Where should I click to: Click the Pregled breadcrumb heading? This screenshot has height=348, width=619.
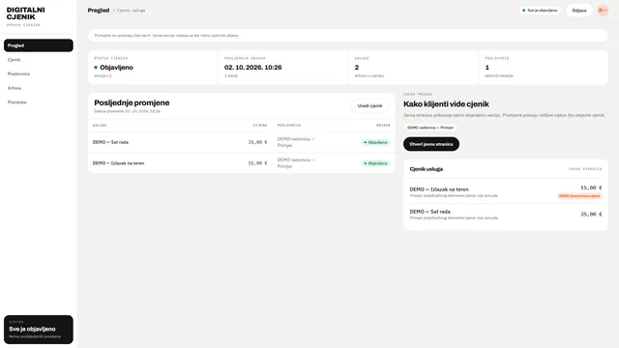tap(99, 11)
